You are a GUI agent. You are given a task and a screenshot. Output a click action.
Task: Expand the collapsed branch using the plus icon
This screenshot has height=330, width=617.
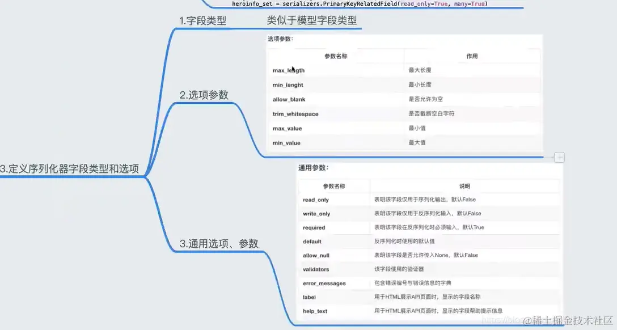coord(559,157)
